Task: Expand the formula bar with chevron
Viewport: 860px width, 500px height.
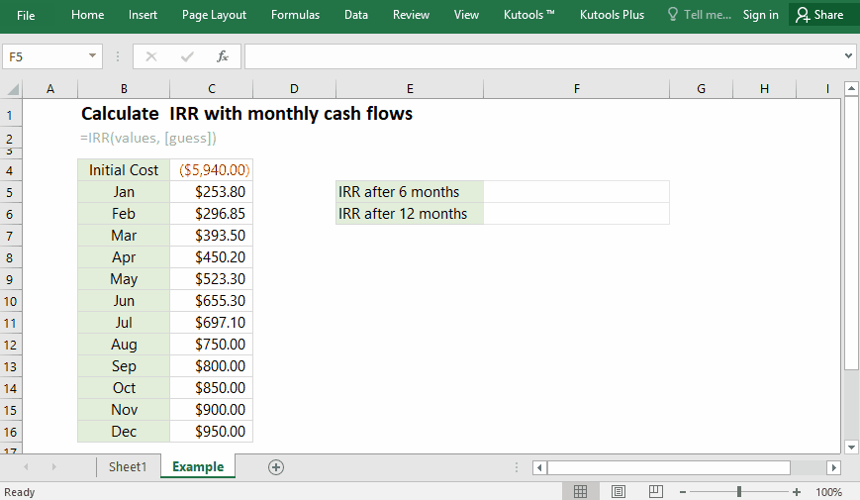Action: click(848, 56)
